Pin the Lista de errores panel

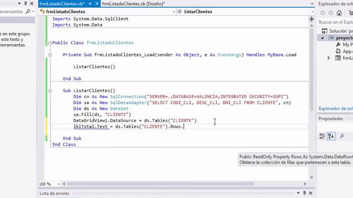tap(304, 193)
